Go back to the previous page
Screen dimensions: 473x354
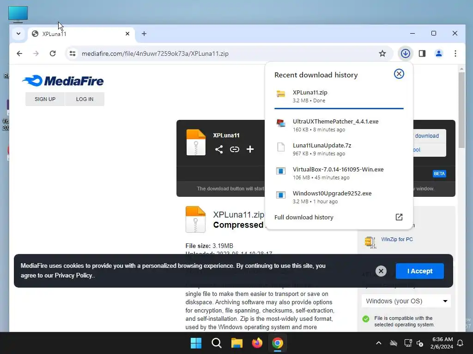pyautogui.click(x=19, y=53)
